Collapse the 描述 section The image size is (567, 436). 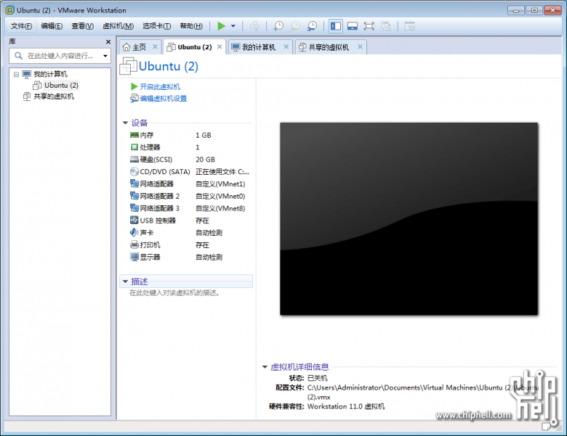[125, 281]
